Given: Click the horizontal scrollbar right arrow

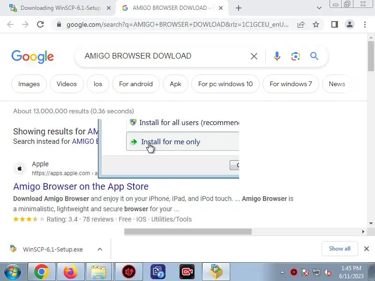Looking at the screenshot, I should pyautogui.click(x=363, y=231).
